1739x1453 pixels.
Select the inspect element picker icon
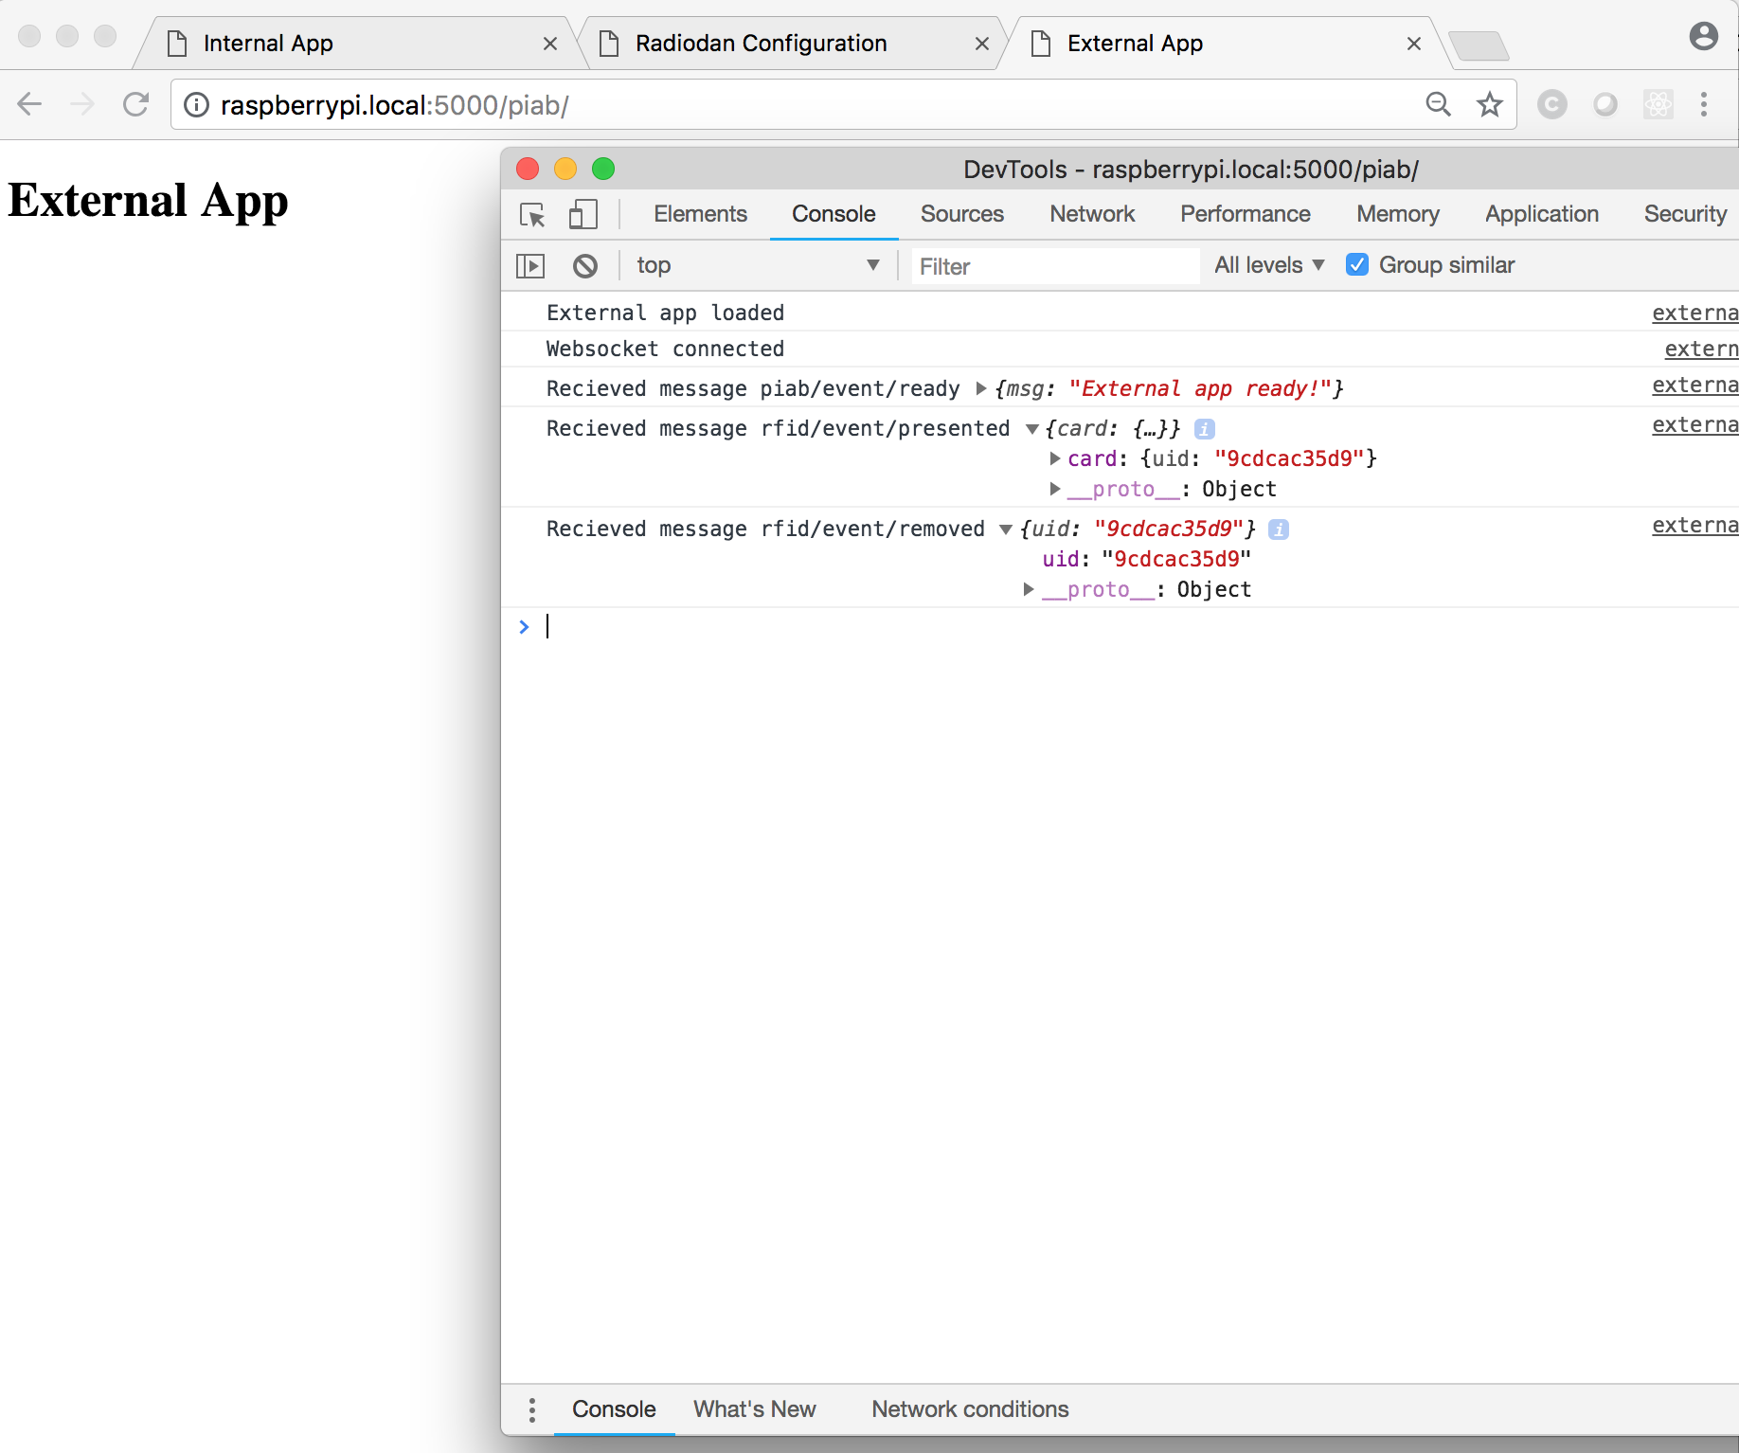point(532,215)
